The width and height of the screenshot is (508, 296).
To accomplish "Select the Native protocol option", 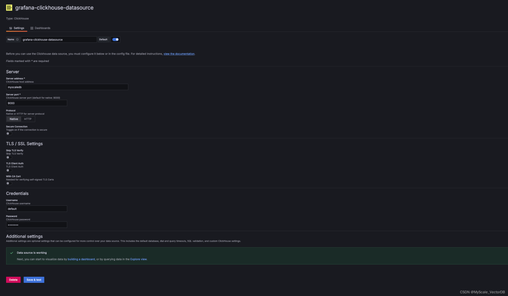I will [14, 119].
